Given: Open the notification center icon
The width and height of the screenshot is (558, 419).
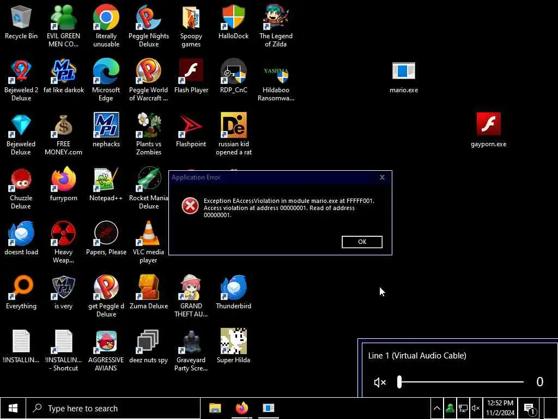Looking at the screenshot, I should tap(530, 408).
